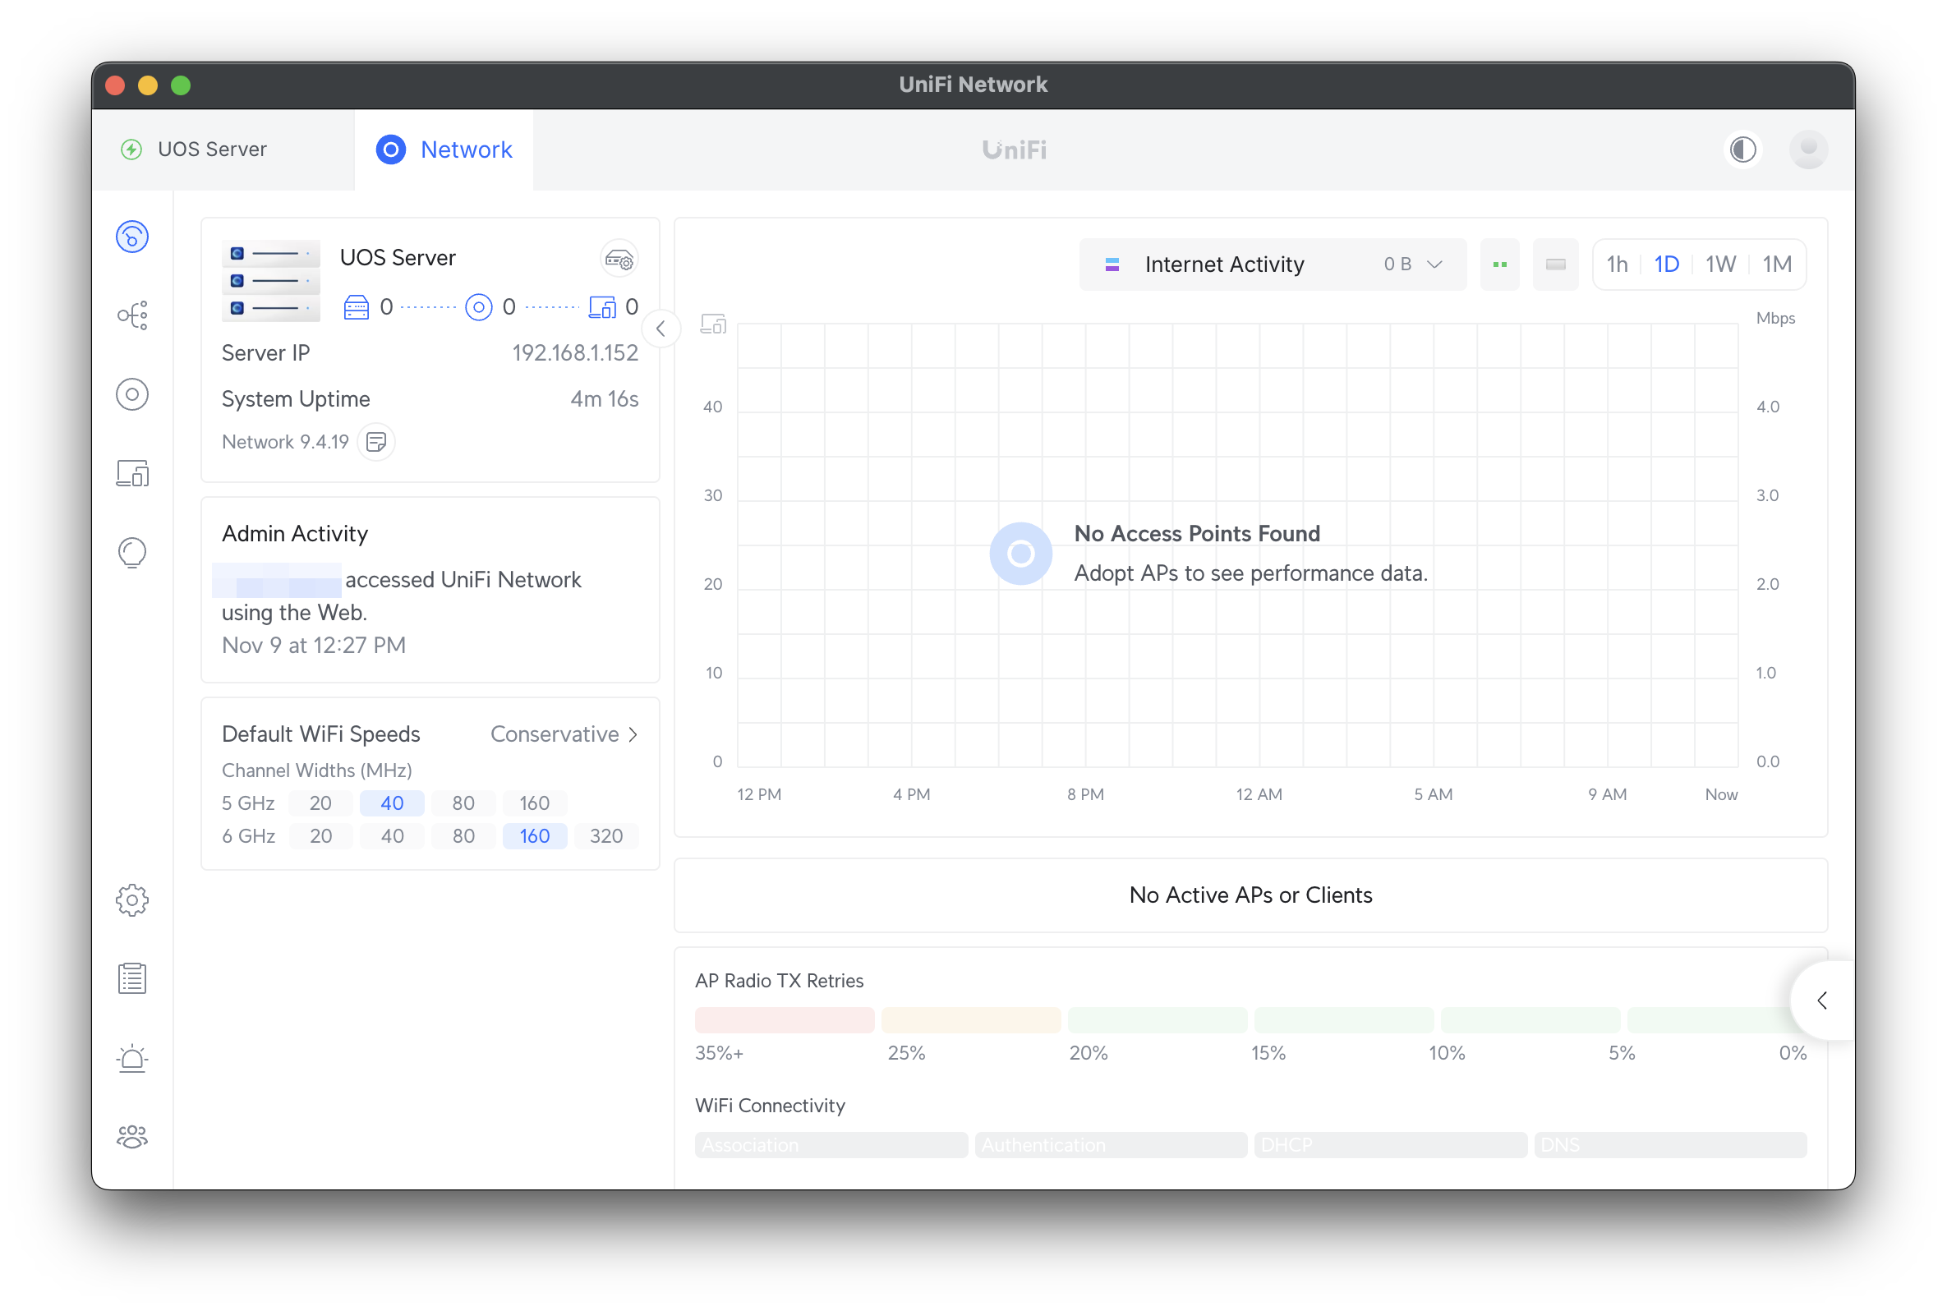Select the 1h time range

(x=1617, y=264)
